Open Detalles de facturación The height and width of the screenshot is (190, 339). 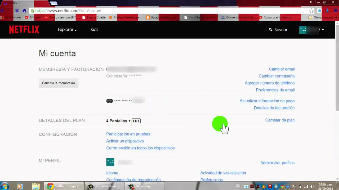tap(274, 108)
